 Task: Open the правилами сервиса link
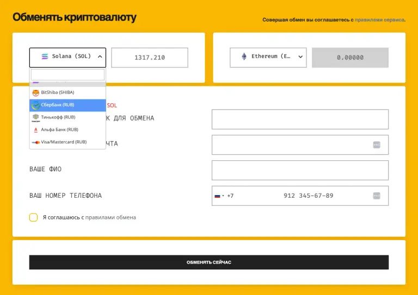(x=379, y=20)
